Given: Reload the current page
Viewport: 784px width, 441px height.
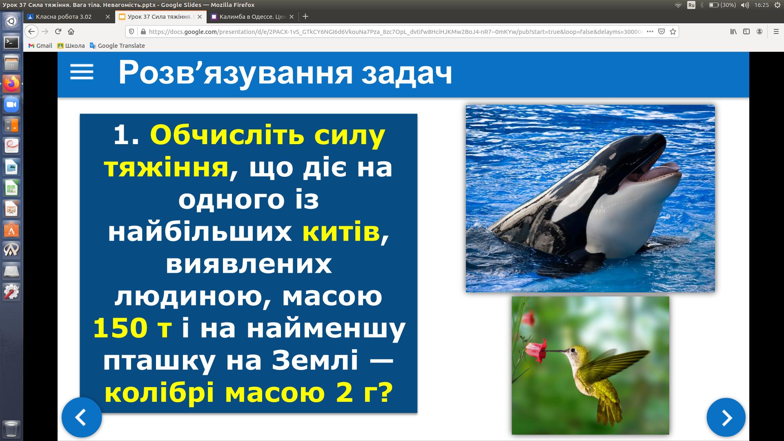Looking at the screenshot, I should 58,31.
